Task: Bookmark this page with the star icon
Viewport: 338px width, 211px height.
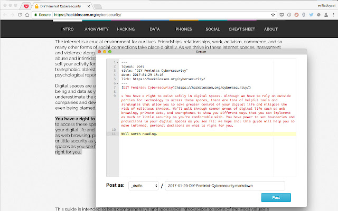Action: pyautogui.click(x=273, y=15)
